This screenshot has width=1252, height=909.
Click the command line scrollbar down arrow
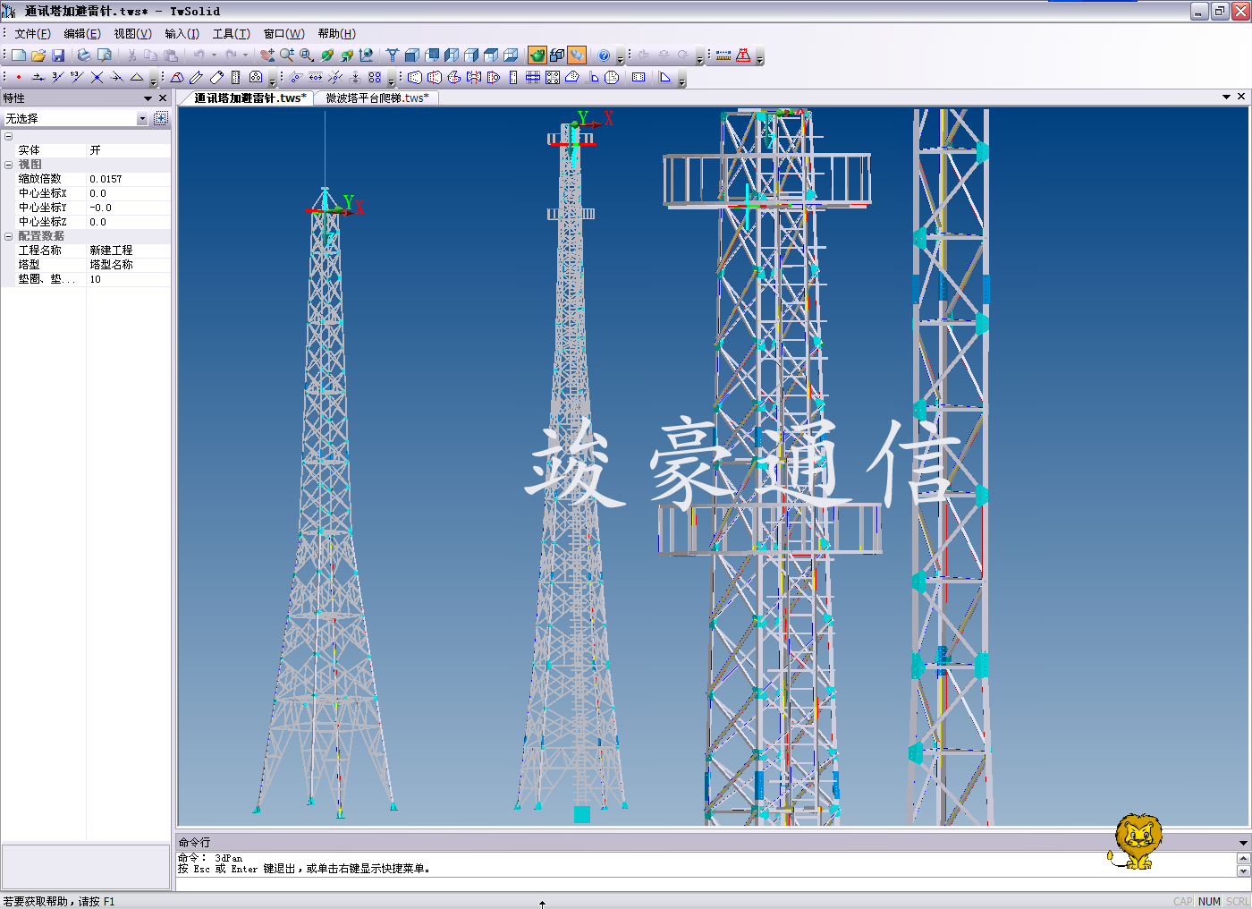click(1243, 871)
